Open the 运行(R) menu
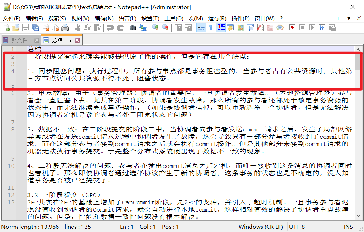 (x=217, y=19)
